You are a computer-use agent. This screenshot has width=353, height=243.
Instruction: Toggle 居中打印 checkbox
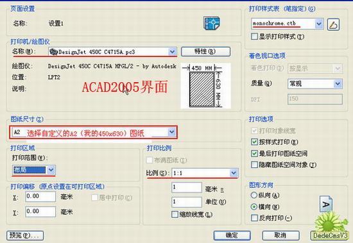94,197
